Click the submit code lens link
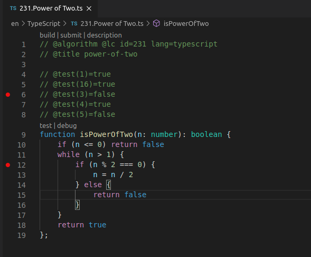Viewport: 311px width, 257px height. [71, 35]
